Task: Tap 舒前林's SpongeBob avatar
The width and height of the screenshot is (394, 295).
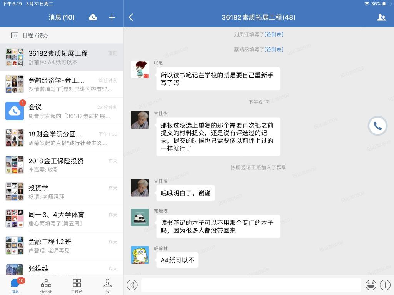Action: pos(140,255)
